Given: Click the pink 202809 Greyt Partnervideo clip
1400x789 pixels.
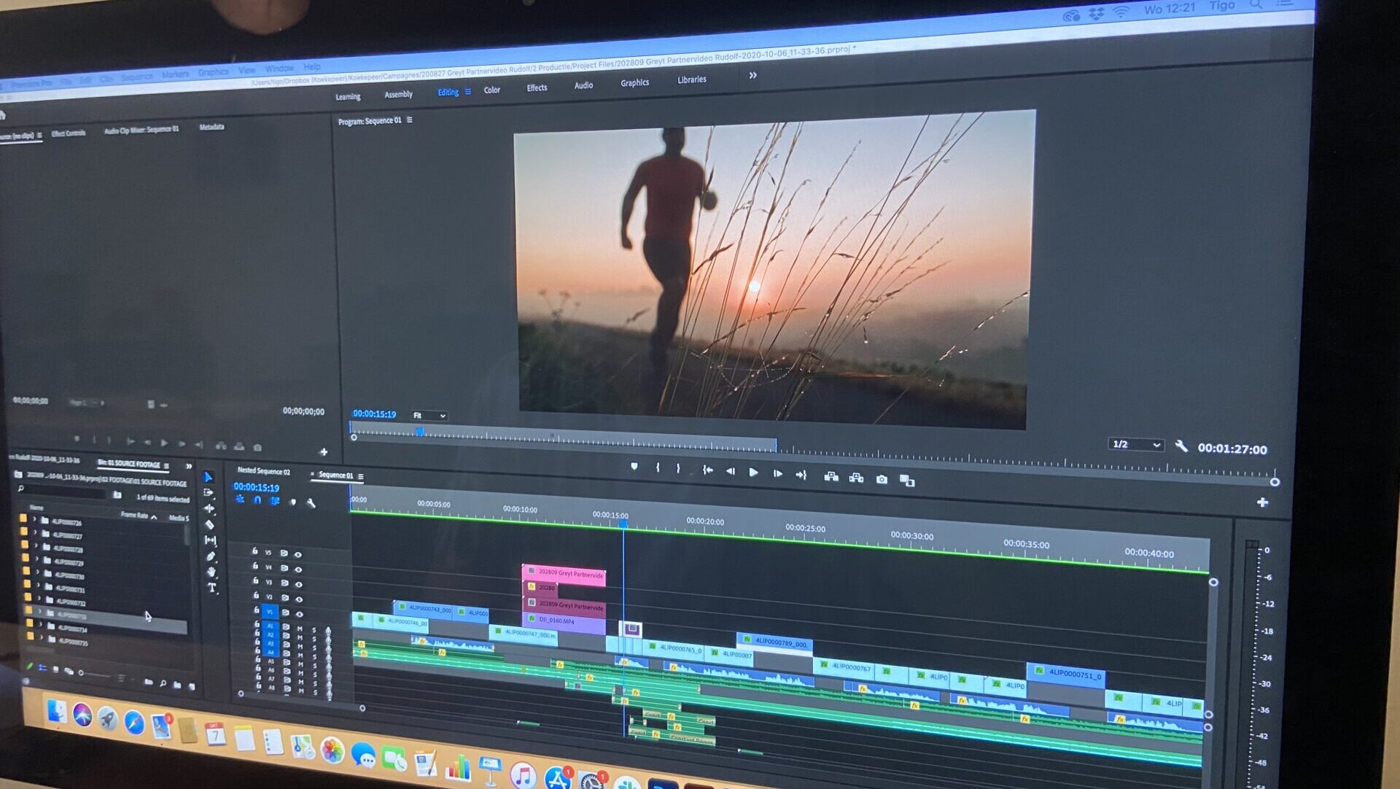Looking at the screenshot, I should tap(564, 575).
